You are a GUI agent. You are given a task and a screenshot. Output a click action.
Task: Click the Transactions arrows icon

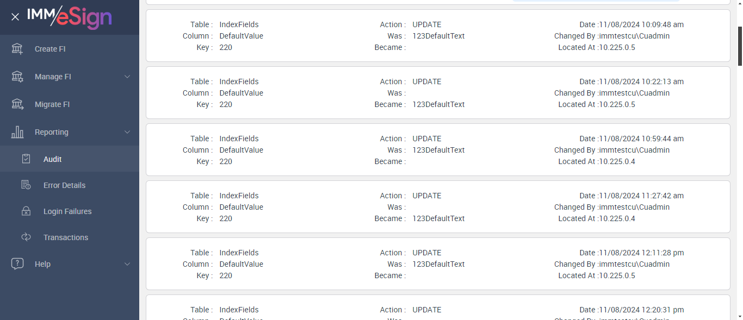pyautogui.click(x=26, y=237)
